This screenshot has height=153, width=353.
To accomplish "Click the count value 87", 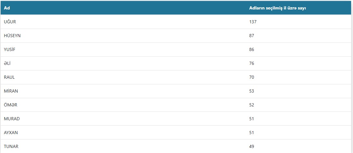I will point(252,36).
